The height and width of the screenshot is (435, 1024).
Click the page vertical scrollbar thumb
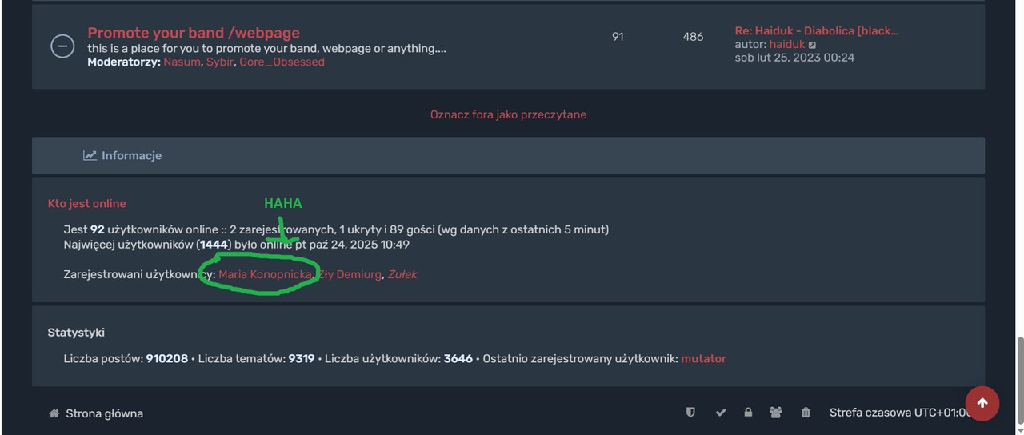coord(1019,381)
